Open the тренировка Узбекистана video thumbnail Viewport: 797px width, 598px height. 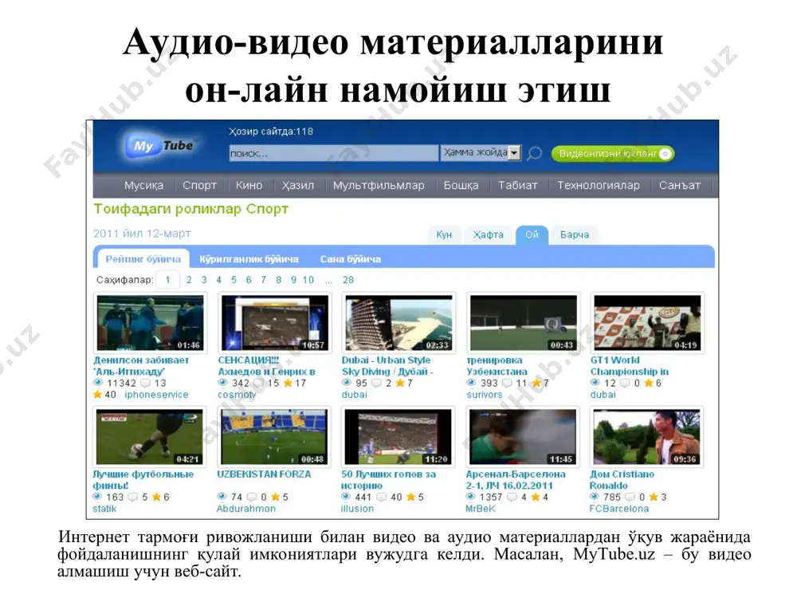[x=523, y=322]
